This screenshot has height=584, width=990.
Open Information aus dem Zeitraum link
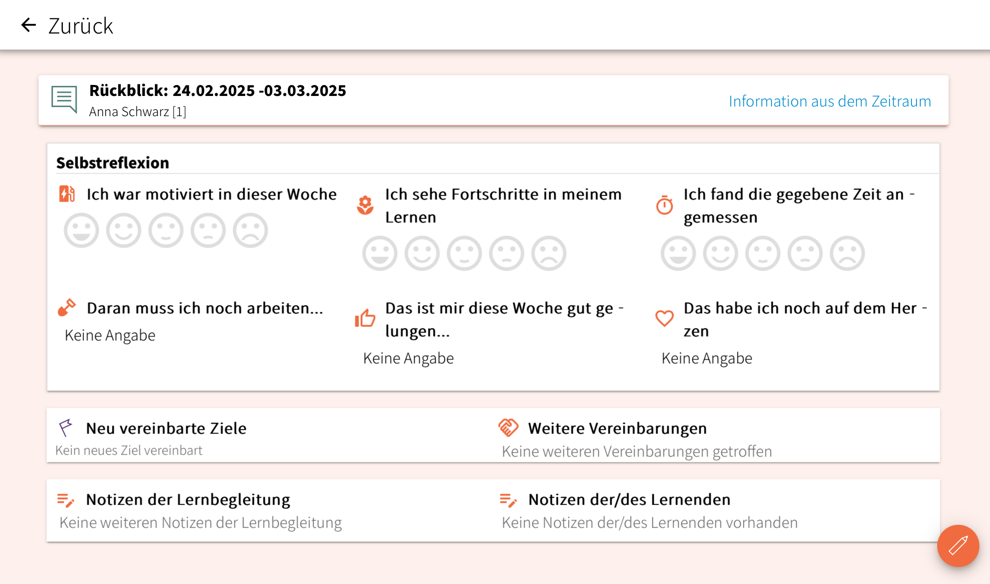click(830, 101)
